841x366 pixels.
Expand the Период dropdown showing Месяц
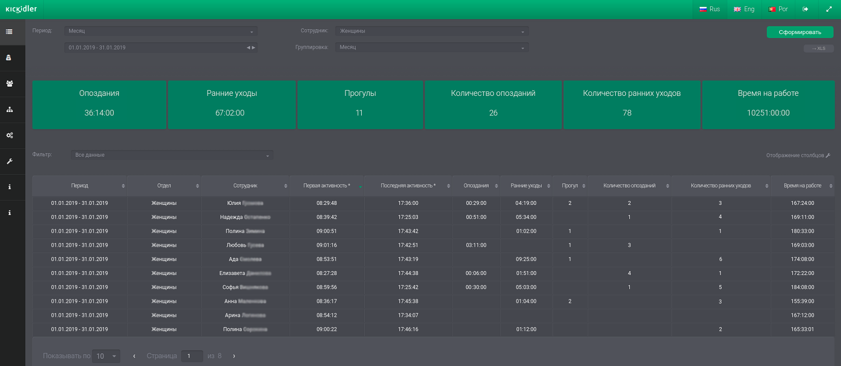[x=160, y=31]
